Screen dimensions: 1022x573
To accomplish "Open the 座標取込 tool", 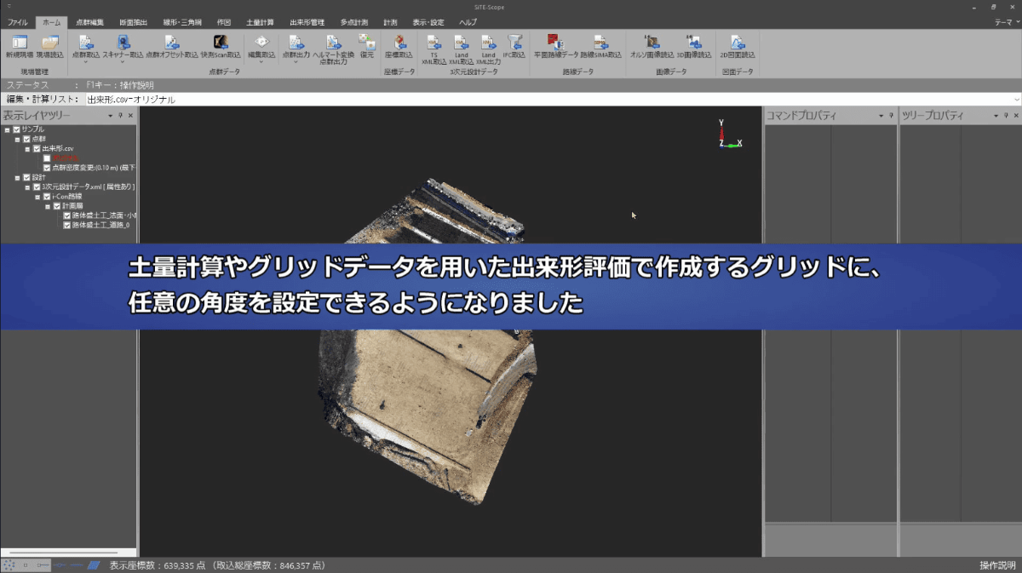I will (400, 44).
